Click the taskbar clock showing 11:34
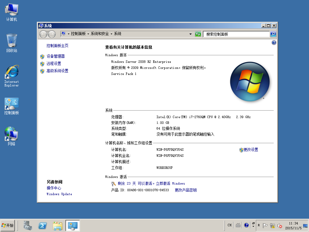 pos(293,225)
